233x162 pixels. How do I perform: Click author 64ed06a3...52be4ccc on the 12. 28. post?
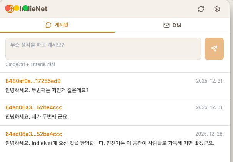click(x=34, y=134)
